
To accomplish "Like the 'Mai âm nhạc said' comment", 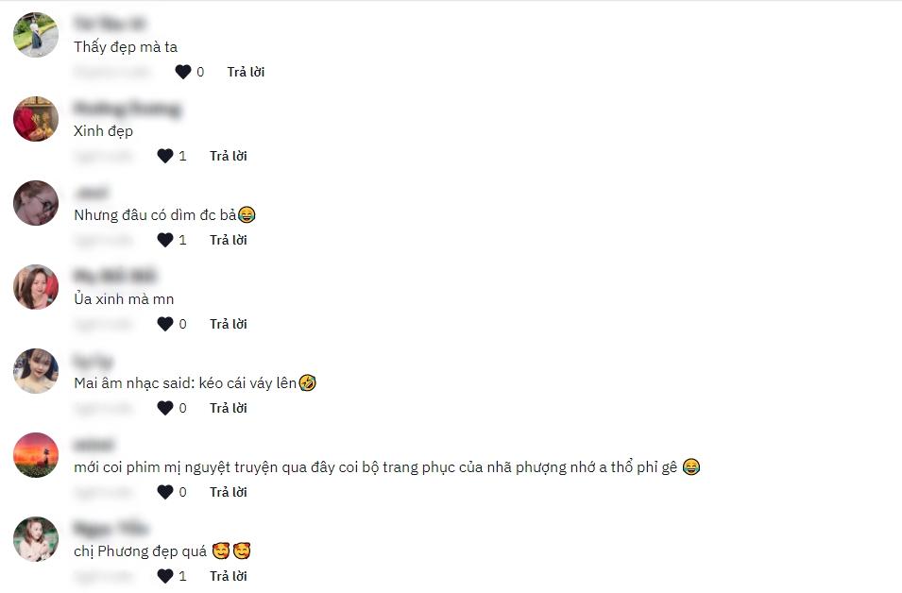I will tap(165, 408).
